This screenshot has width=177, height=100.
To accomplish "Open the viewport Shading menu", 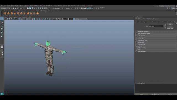I will click(11, 17).
